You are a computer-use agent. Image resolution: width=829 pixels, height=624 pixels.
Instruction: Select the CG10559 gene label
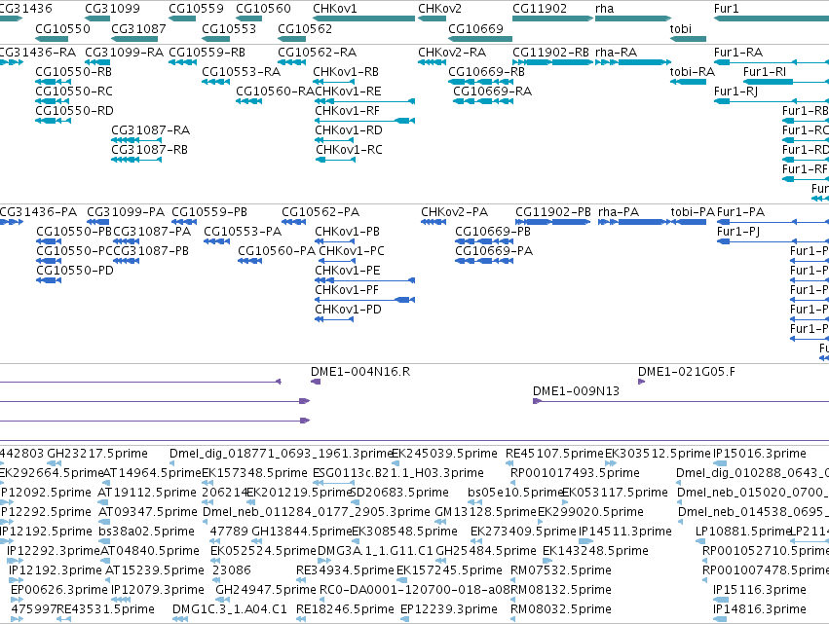click(x=196, y=9)
